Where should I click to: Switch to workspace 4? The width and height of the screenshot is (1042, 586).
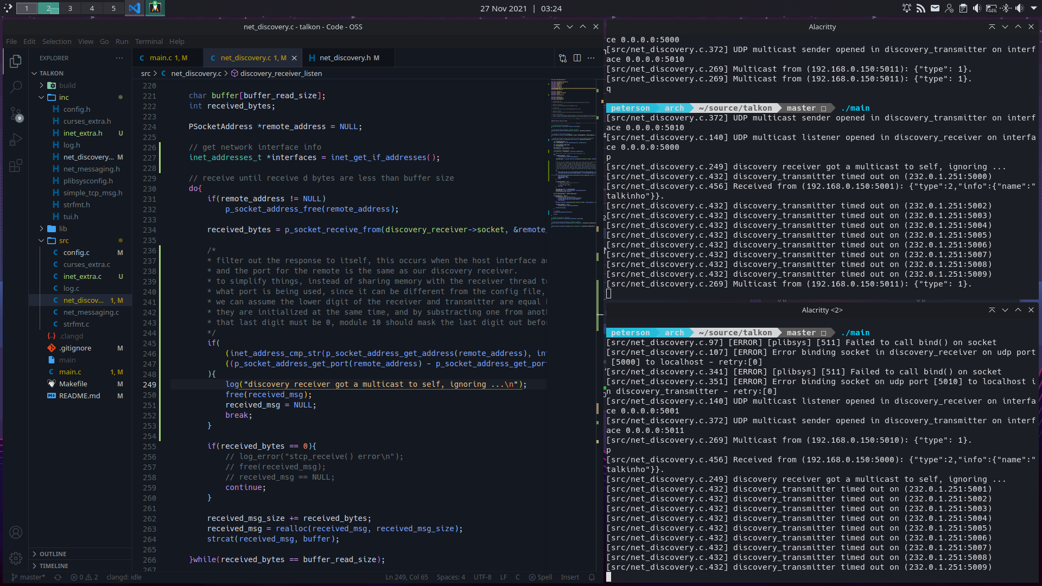pyautogui.click(x=92, y=8)
